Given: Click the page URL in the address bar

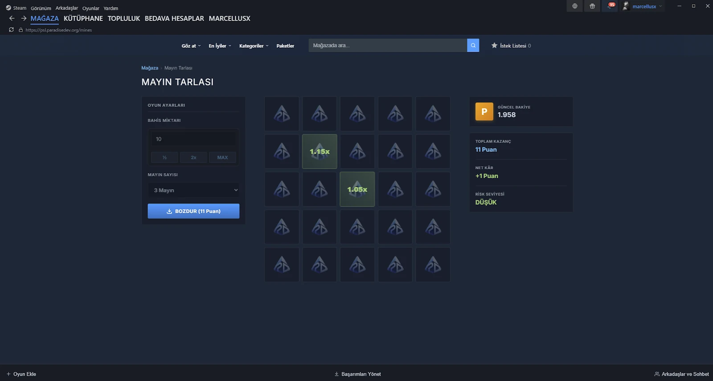Looking at the screenshot, I should tap(59, 30).
